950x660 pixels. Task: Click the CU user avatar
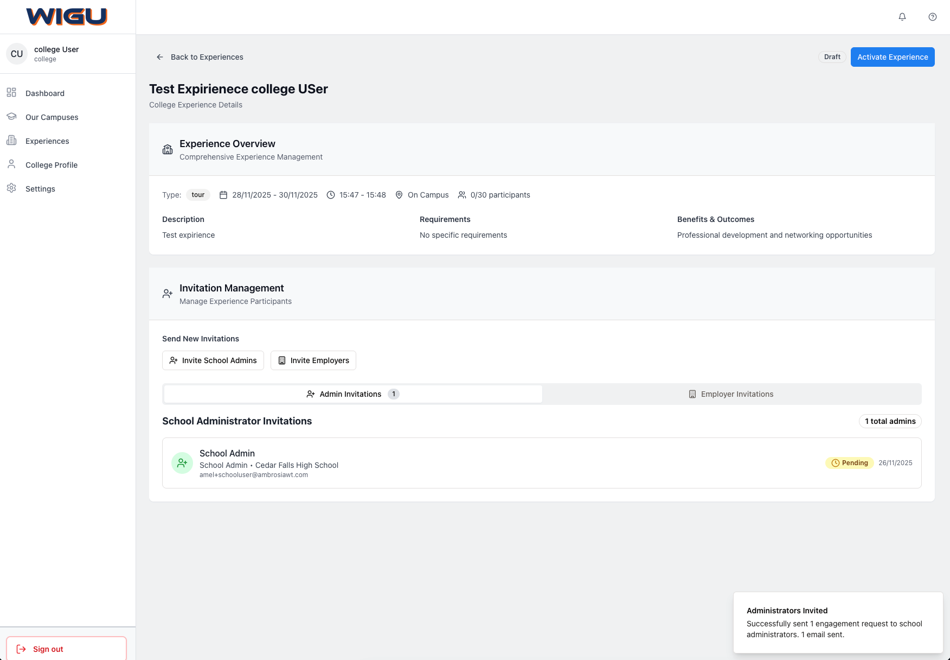click(x=17, y=54)
